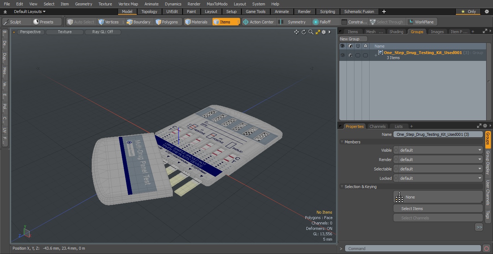Open viewport settings gear
This screenshot has height=254, width=493.
tap(324, 32)
